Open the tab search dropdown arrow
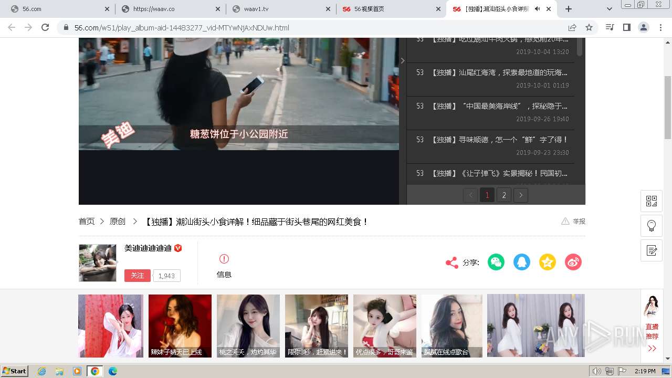The height and width of the screenshot is (378, 672). pyautogui.click(x=609, y=9)
